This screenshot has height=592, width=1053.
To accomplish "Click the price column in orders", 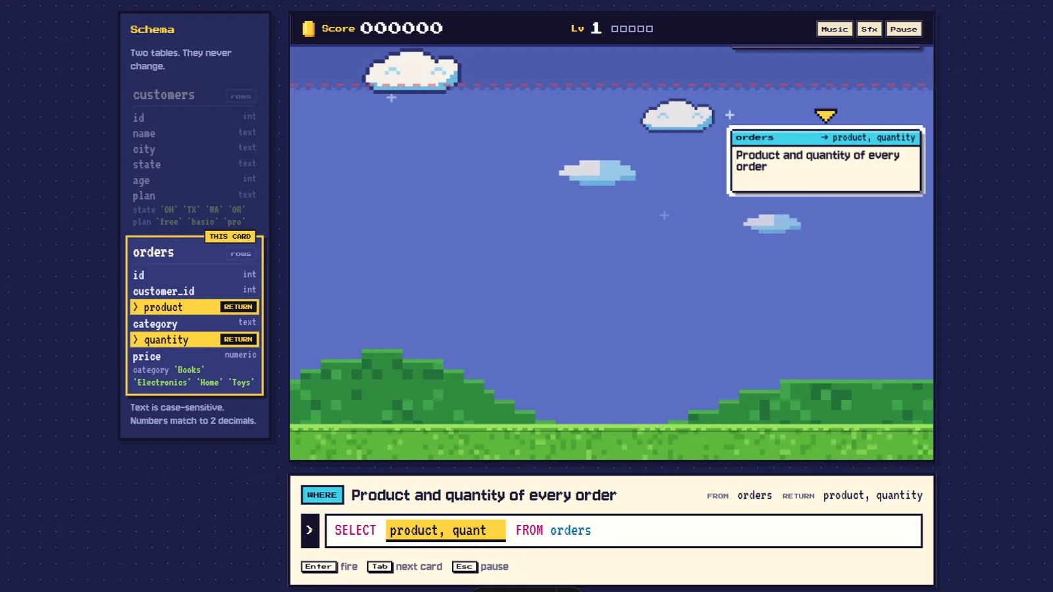I will (x=195, y=356).
